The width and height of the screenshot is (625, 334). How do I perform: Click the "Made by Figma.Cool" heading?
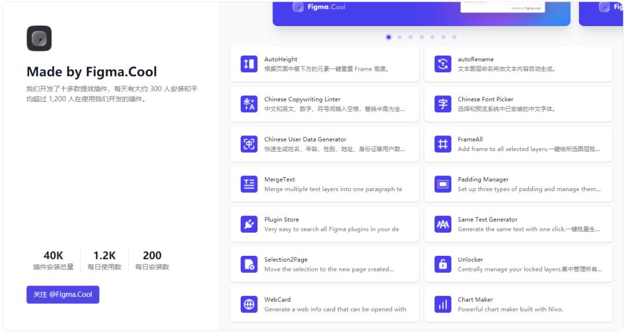(91, 72)
